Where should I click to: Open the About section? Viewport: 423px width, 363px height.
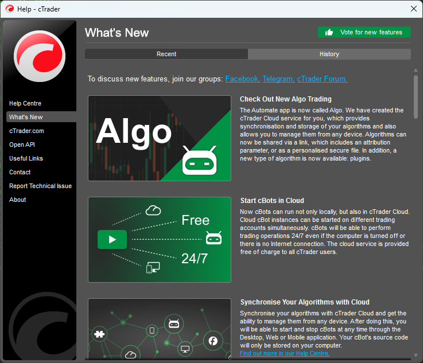pyautogui.click(x=18, y=200)
